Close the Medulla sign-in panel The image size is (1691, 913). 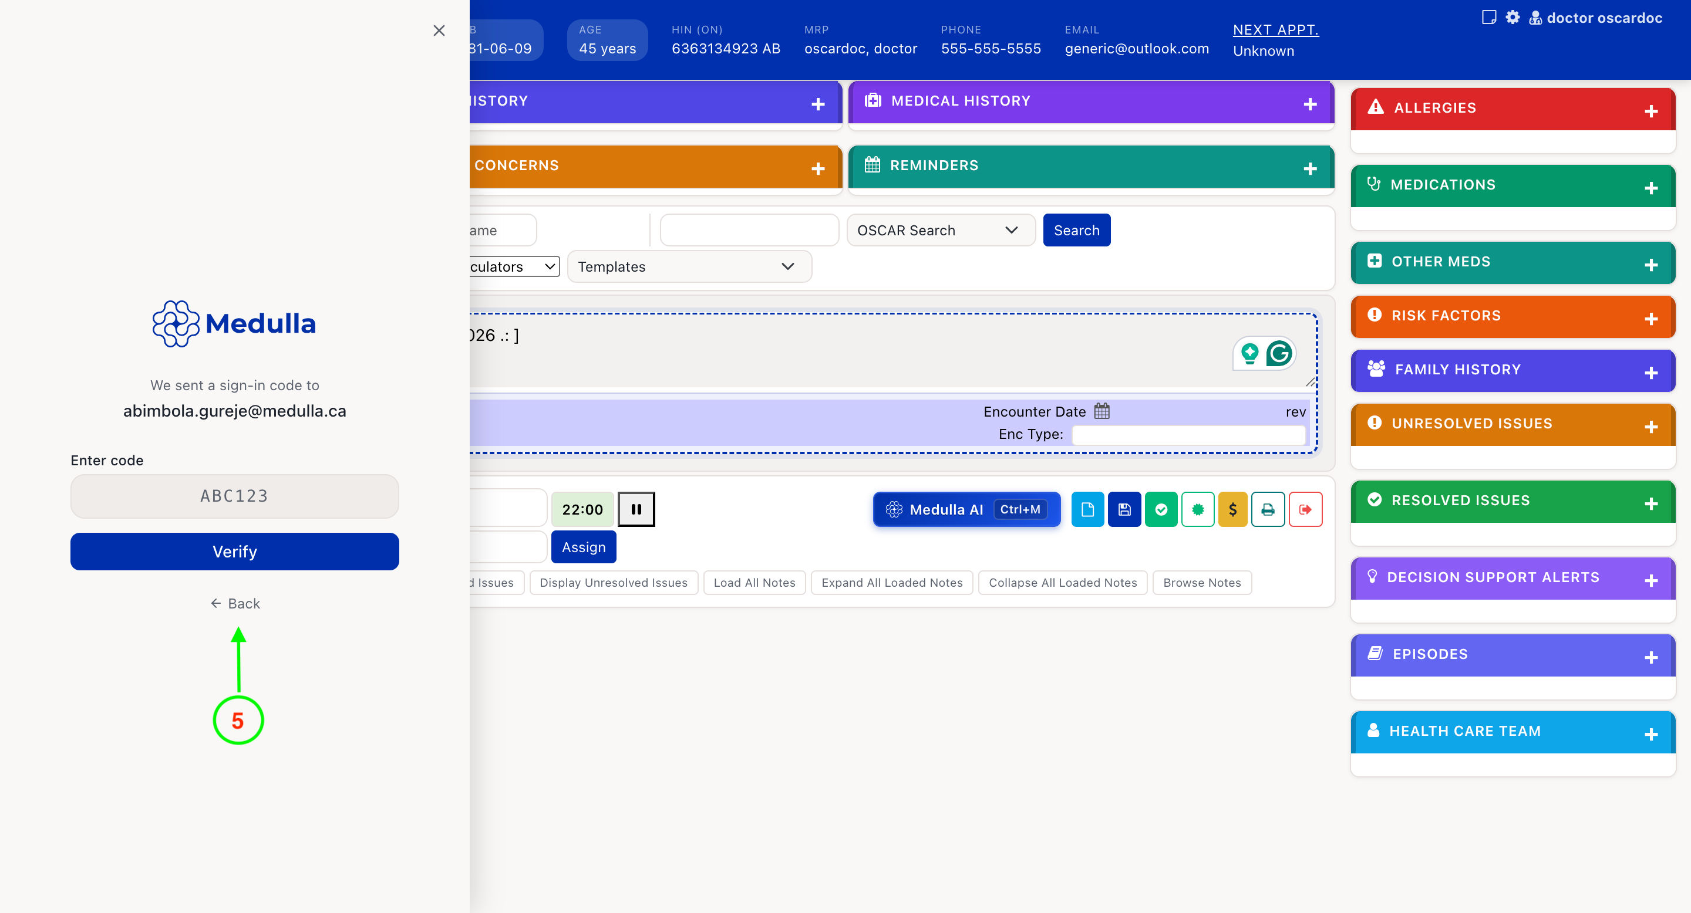[439, 30]
